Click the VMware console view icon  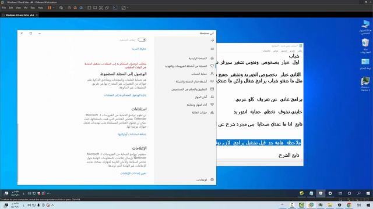pos(115,8)
